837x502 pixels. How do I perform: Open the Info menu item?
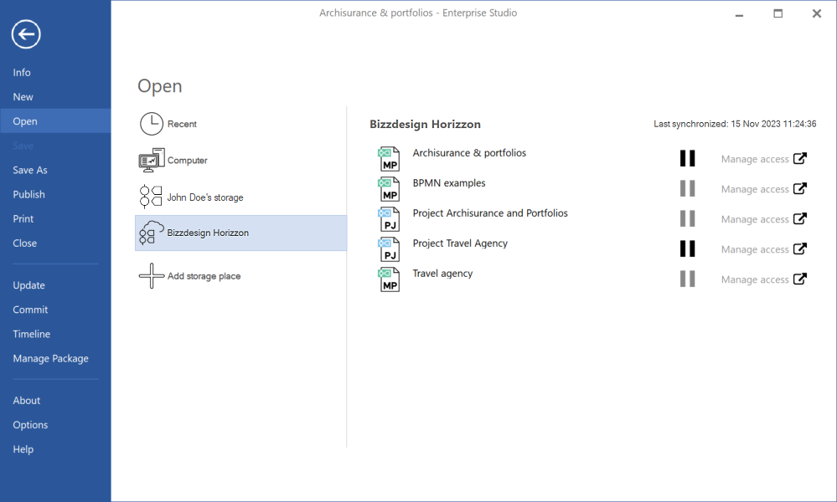pyautogui.click(x=22, y=73)
